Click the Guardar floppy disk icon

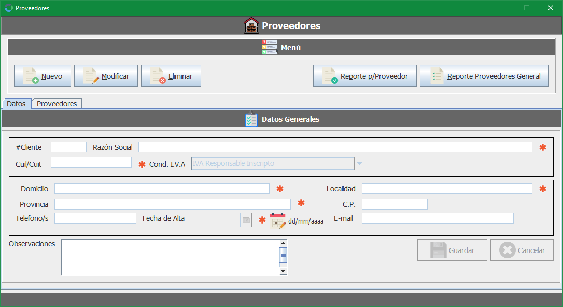[x=438, y=250]
